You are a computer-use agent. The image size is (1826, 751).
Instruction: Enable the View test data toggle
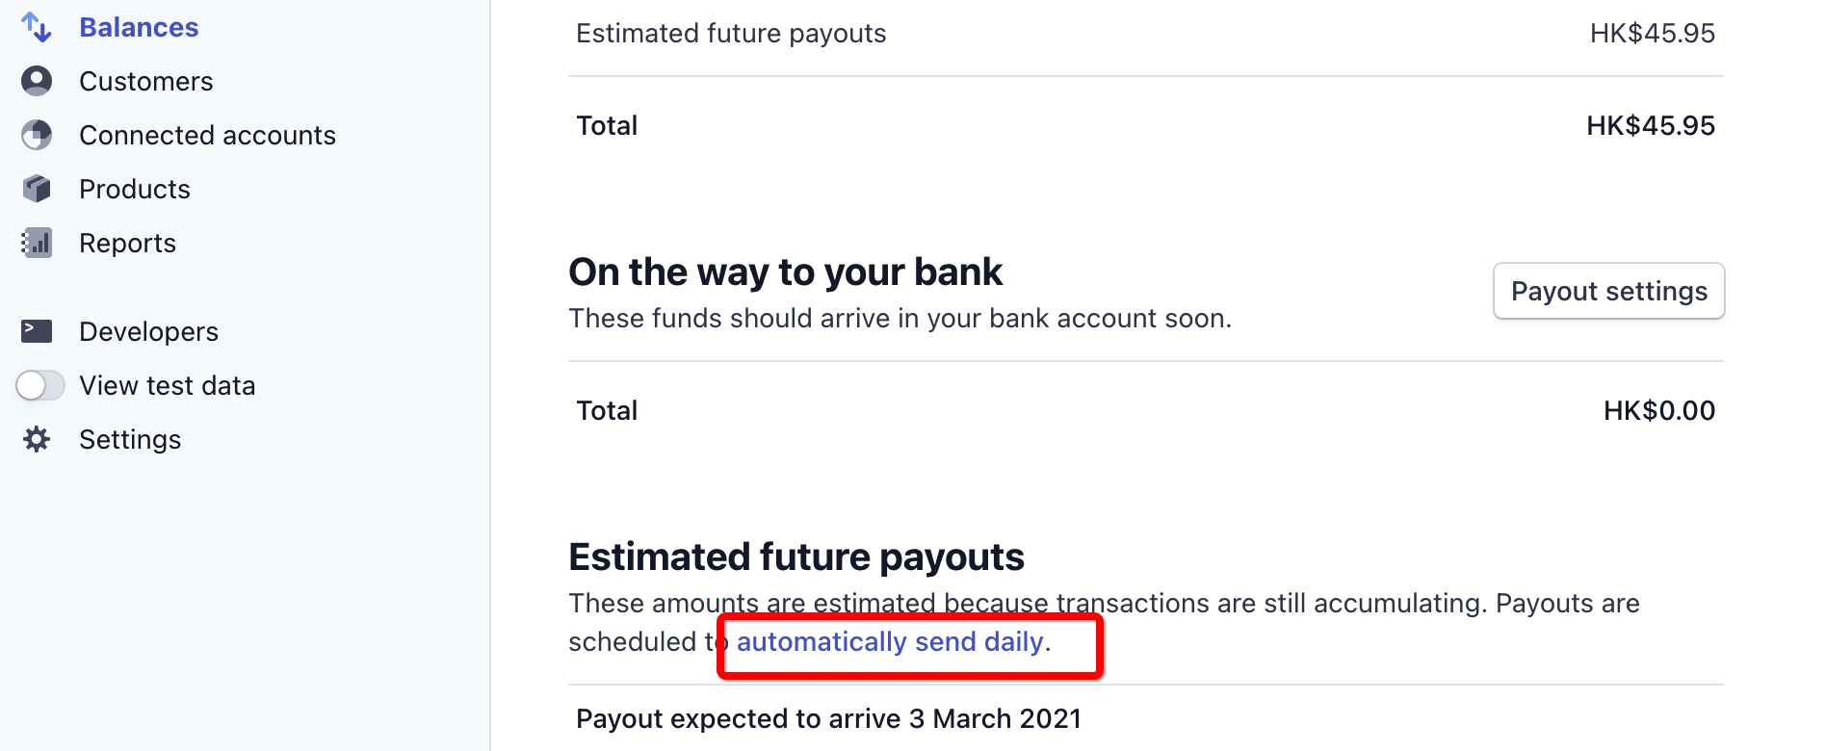click(x=39, y=385)
